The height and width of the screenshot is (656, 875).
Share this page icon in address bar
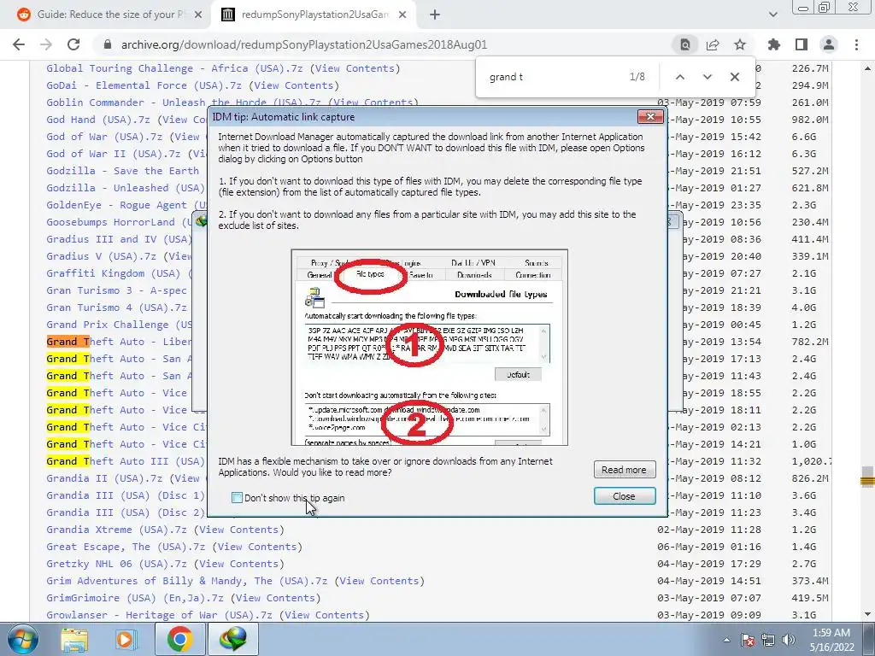(713, 44)
